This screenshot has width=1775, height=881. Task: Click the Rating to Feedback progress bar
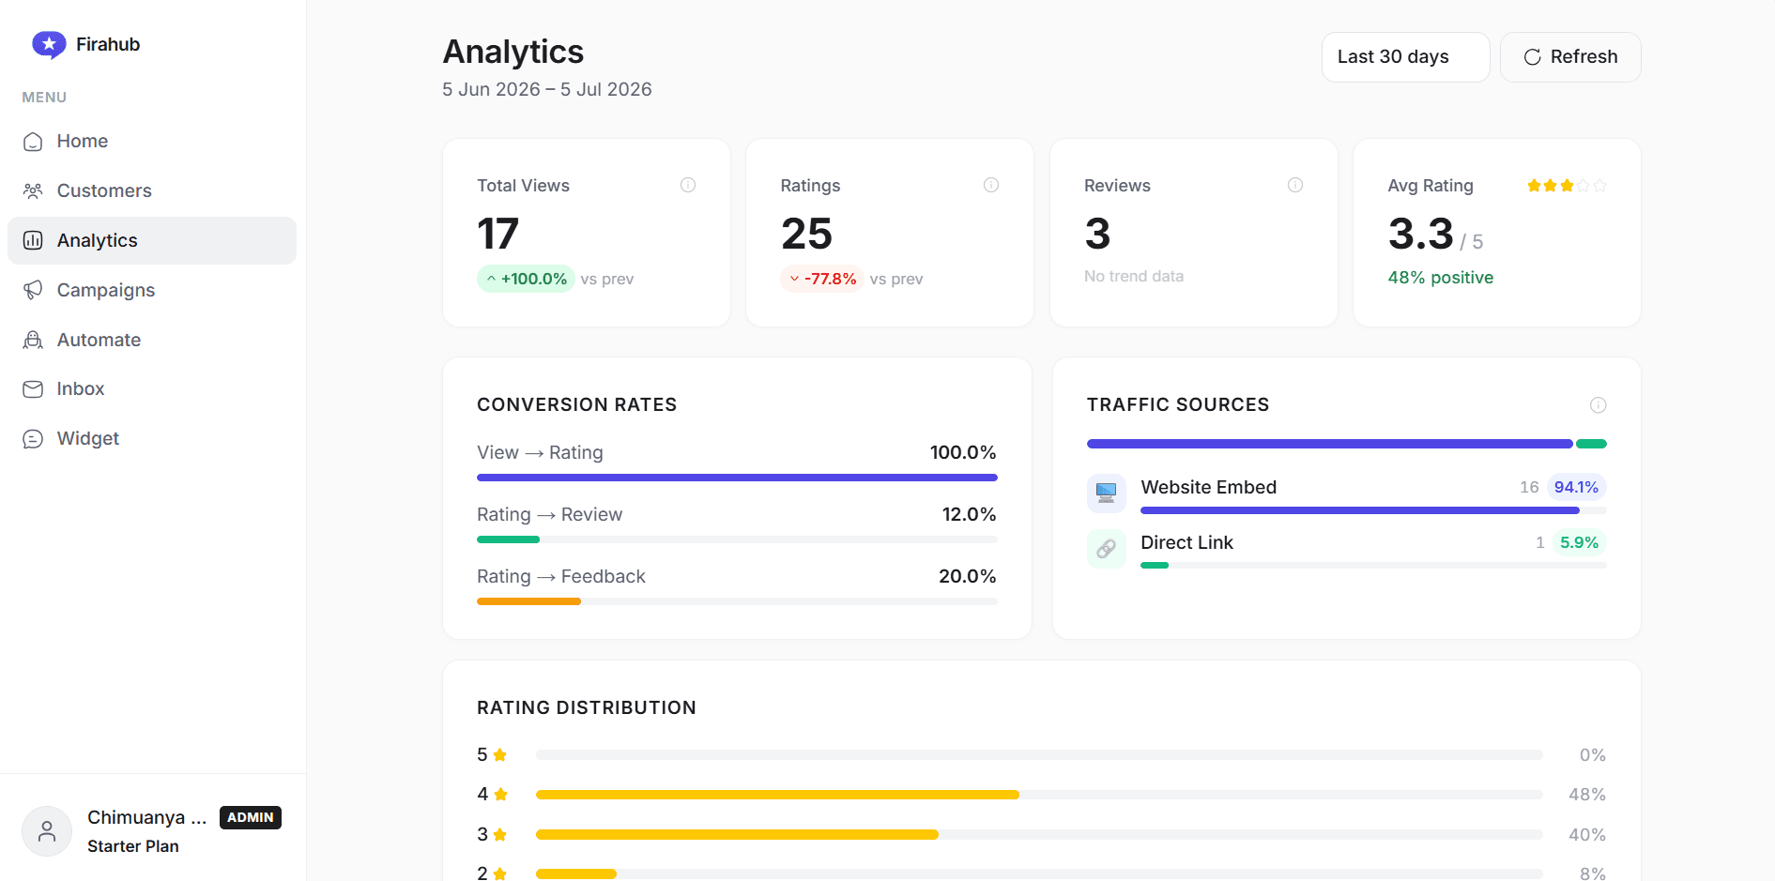tap(737, 601)
